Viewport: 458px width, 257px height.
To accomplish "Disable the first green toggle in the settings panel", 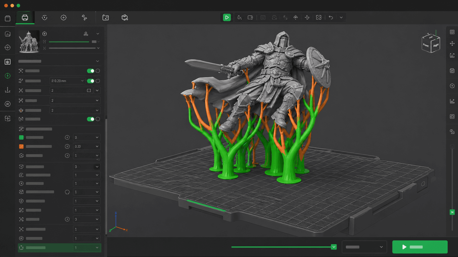I will click(x=91, y=71).
